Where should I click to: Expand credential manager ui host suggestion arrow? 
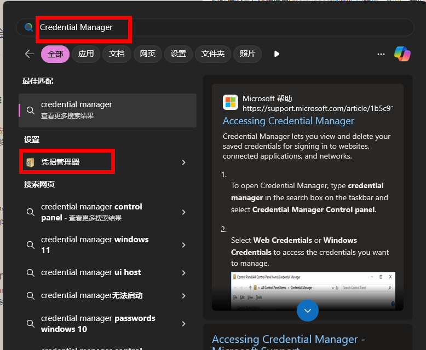coord(183,272)
